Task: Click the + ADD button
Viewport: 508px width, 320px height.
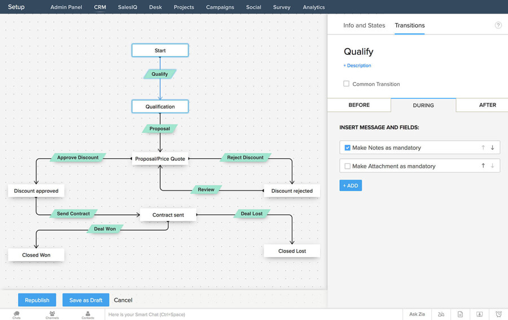Action: pyautogui.click(x=351, y=185)
